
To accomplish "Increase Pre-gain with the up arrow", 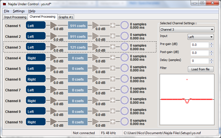I will pos(211,44).
